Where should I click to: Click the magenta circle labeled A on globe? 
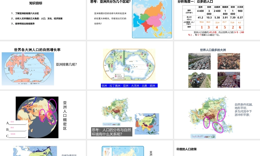tap(53, 106)
